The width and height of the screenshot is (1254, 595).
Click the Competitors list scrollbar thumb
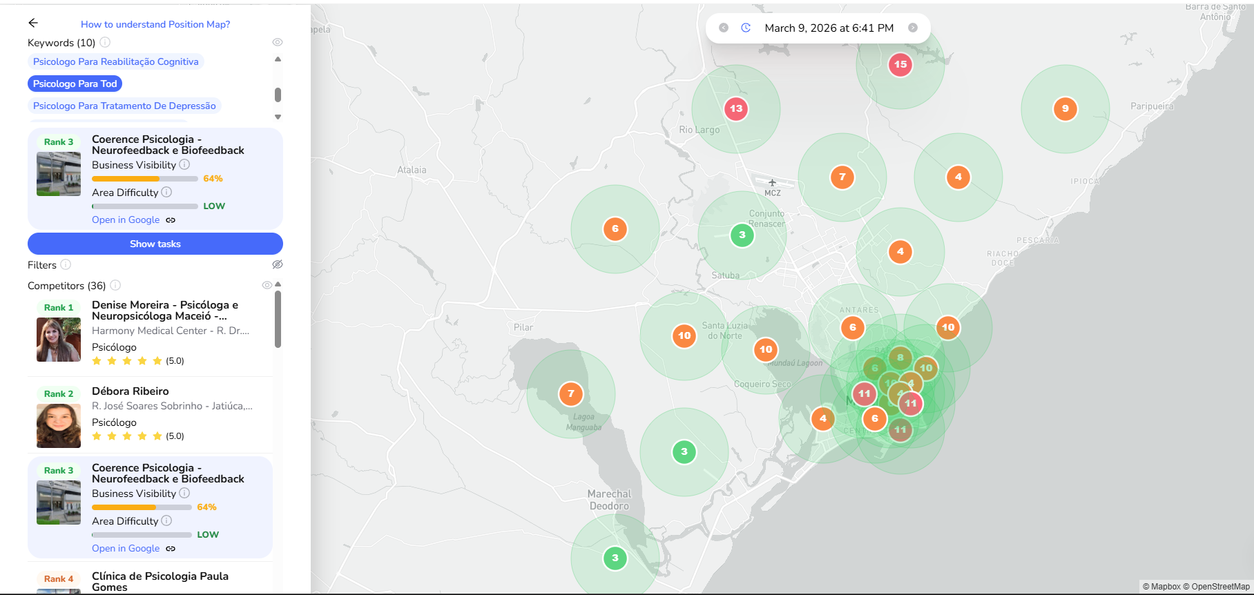point(278,319)
